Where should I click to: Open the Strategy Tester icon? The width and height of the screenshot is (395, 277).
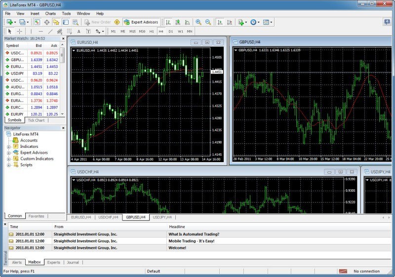(x=76, y=22)
